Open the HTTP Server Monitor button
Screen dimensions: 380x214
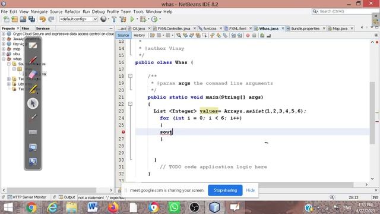(27, 197)
